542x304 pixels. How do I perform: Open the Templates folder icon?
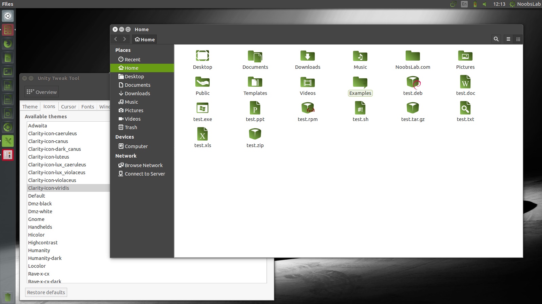click(255, 82)
